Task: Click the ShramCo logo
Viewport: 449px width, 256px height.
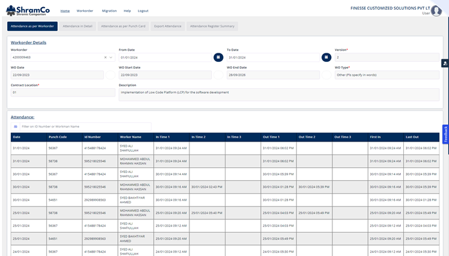Action: [28, 10]
